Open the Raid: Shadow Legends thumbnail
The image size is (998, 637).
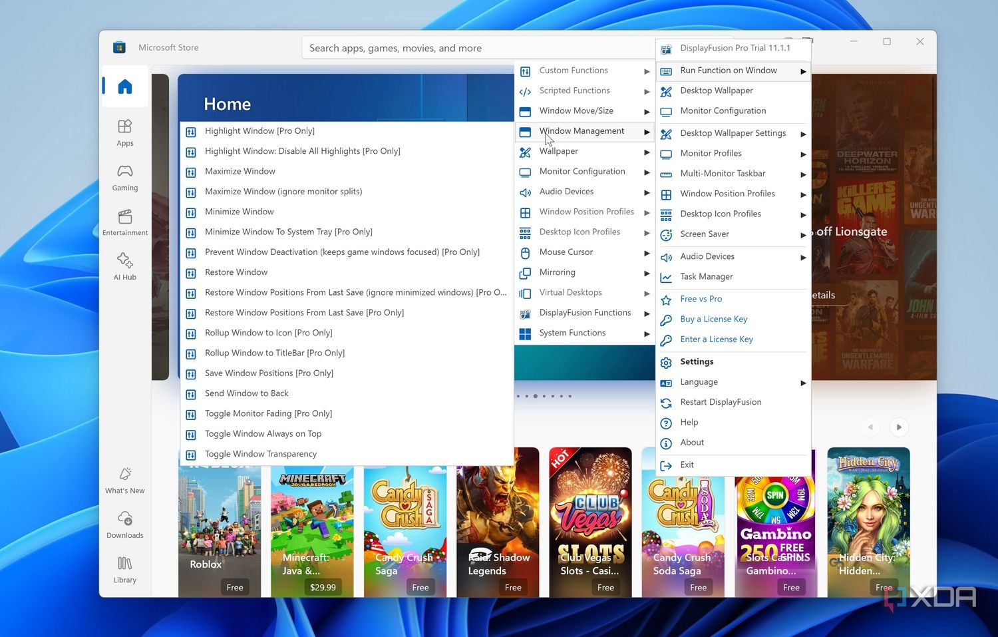pos(498,522)
